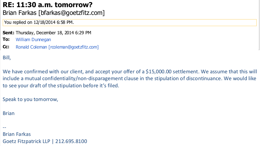The width and height of the screenshot is (260, 146).
Task: Click the '--' signature separator
Action: click(4, 128)
